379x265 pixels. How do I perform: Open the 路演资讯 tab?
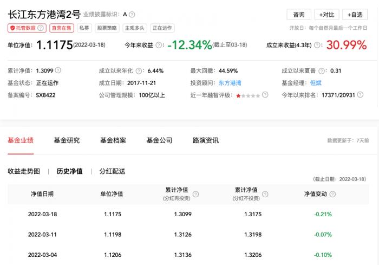click(206, 140)
